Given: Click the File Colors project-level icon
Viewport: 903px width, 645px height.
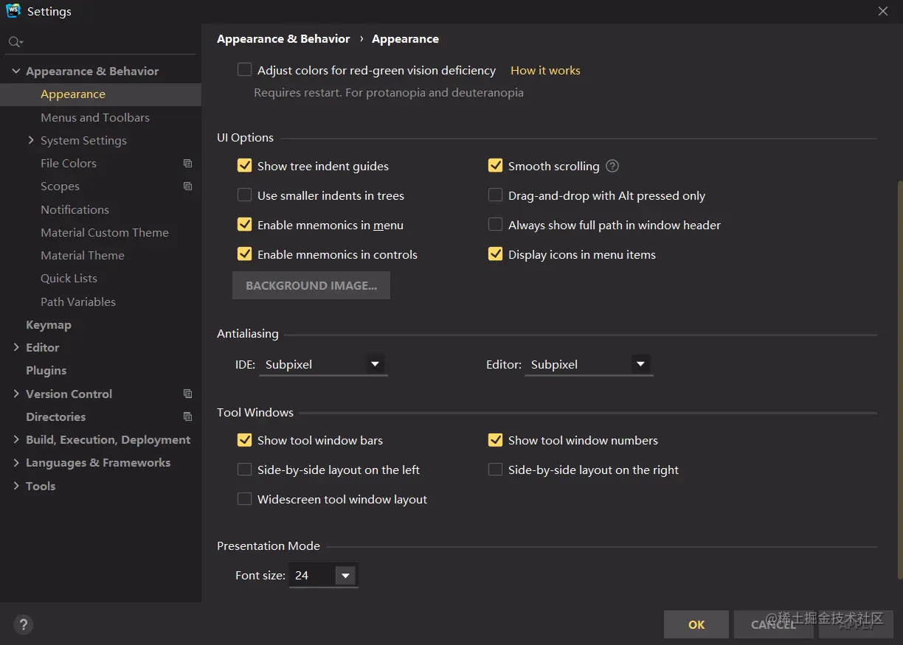Looking at the screenshot, I should [x=187, y=164].
